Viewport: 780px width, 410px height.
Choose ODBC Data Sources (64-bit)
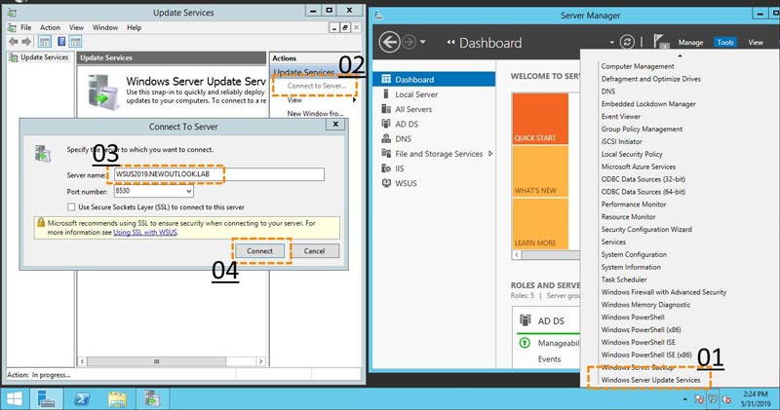[643, 192]
